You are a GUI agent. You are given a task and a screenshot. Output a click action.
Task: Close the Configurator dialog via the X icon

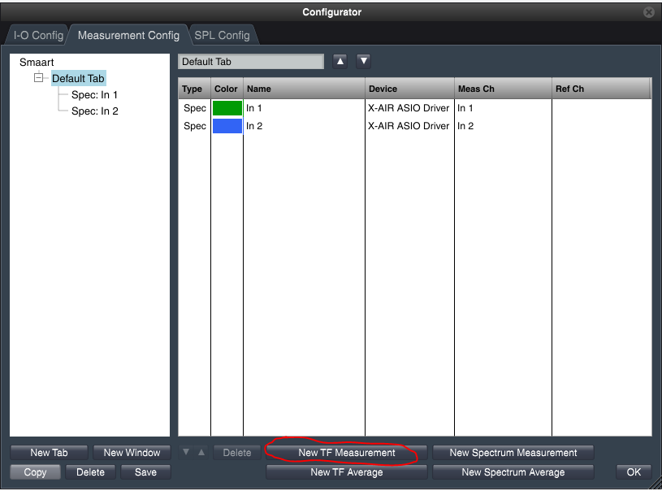648,12
